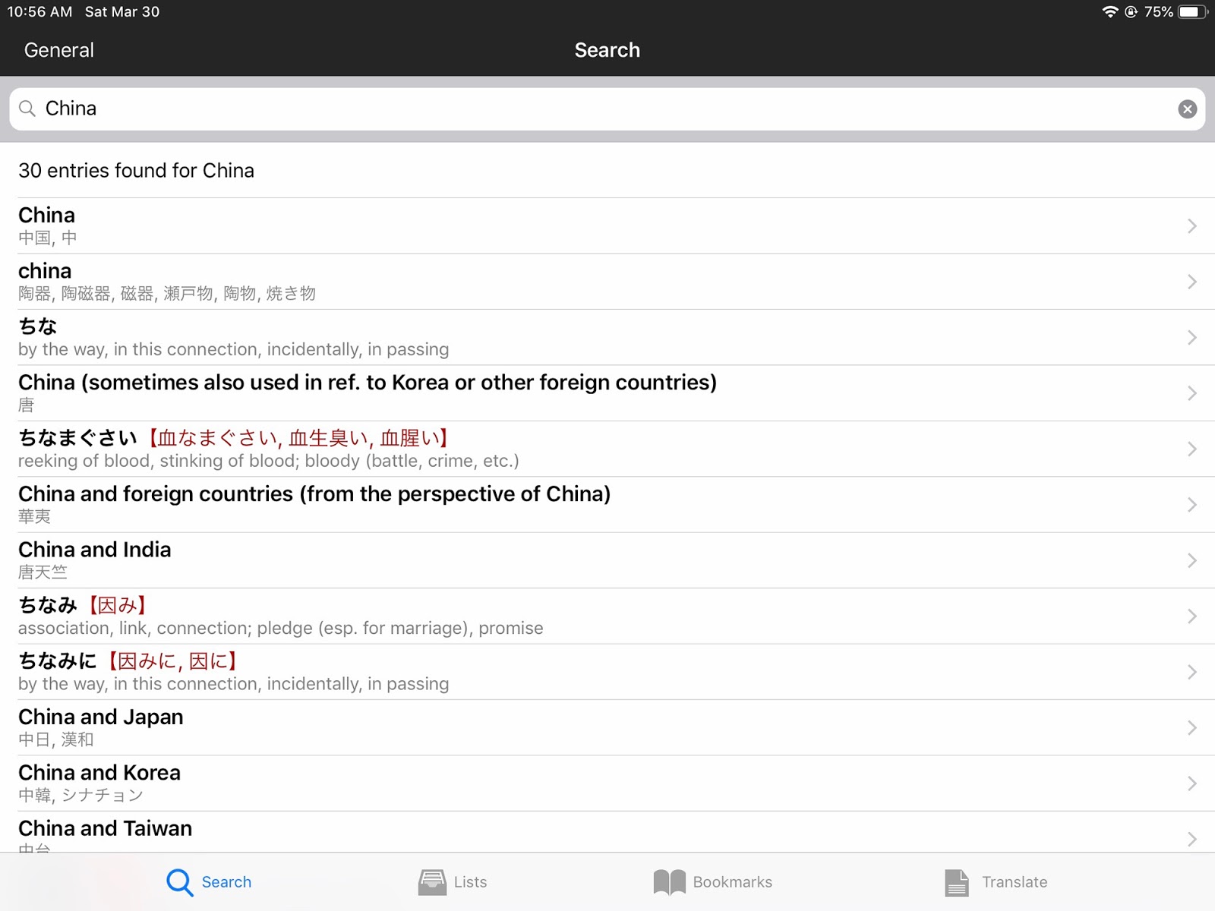Image resolution: width=1215 pixels, height=911 pixels.
Task: Tap the 'Search' title in navigation bar
Action: [x=607, y=50]
